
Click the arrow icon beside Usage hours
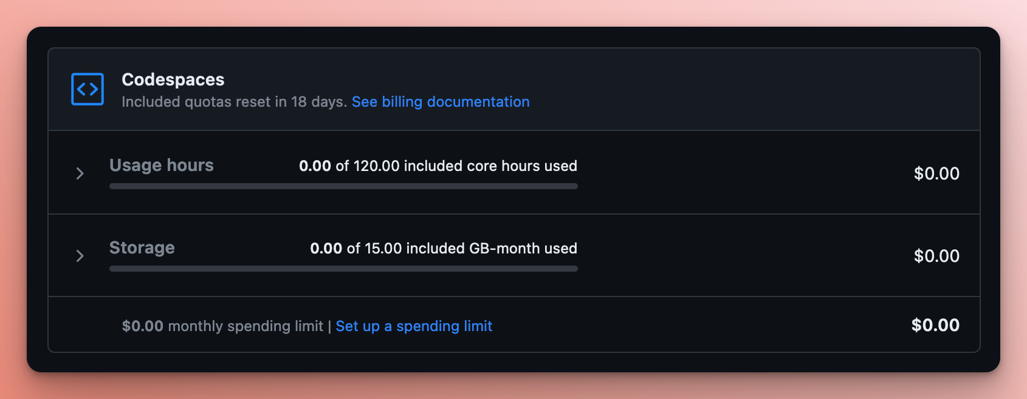click(80, 173)
